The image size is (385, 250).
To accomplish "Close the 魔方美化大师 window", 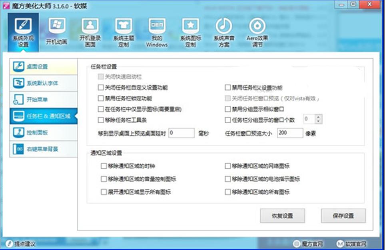I will [x=369, y=4].
